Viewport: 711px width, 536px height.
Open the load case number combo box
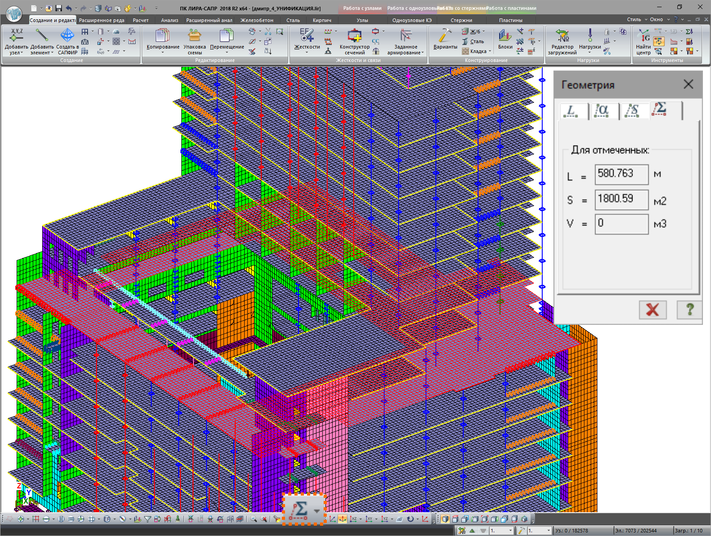point(501,531)
